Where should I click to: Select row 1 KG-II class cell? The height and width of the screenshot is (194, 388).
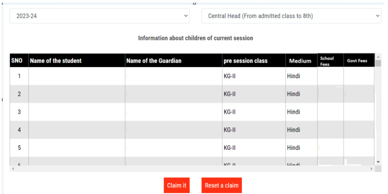tap(230, 76)
